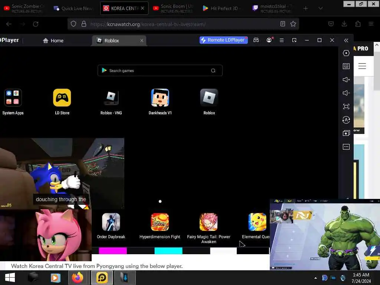The width and height of the screenshot is (380, 285).
Task: Open LDPlayer user account icon
Action: pyautogui.click(x=269, y=40)
